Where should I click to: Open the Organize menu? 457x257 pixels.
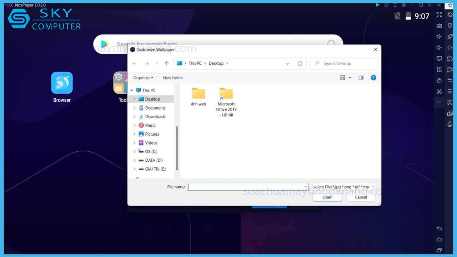143,78
